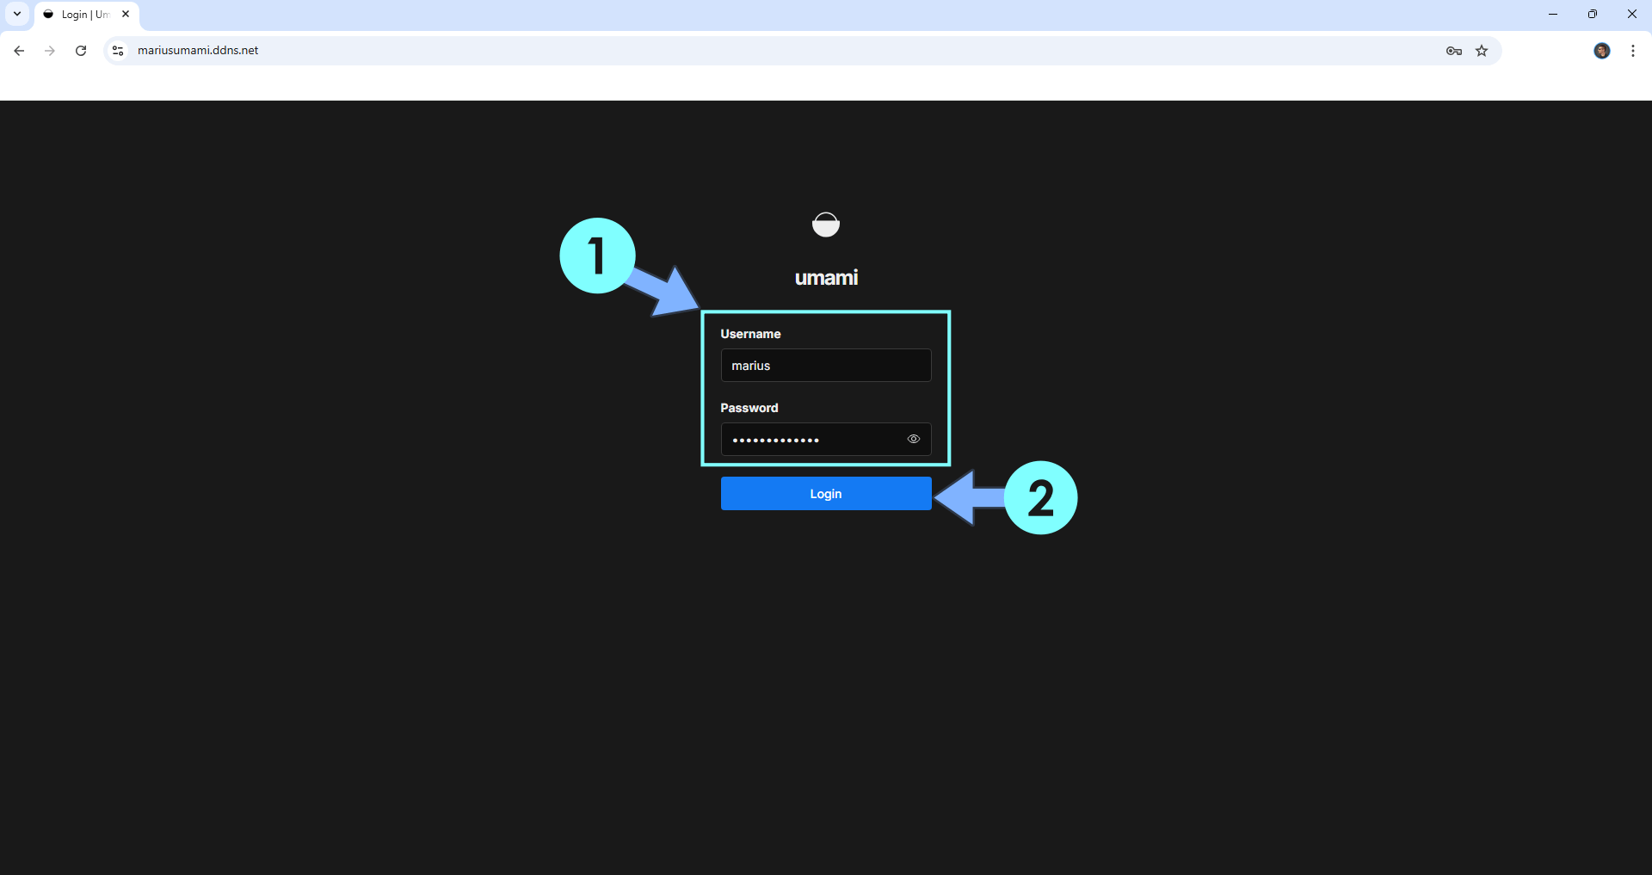Open the saved passwords key icon
Viewport: 1652px width, 875px height.
click(1454, 51)
